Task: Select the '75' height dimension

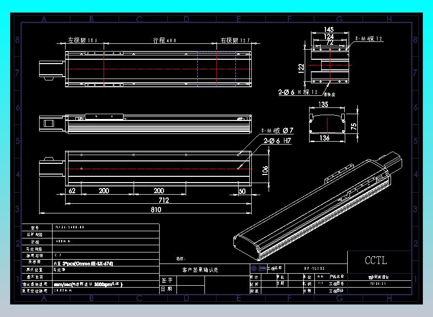Action: click(x=353, y=126)
